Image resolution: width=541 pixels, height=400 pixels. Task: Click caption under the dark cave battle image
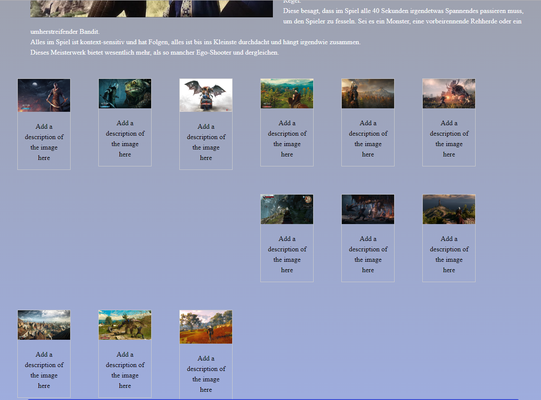coord(368,254)
